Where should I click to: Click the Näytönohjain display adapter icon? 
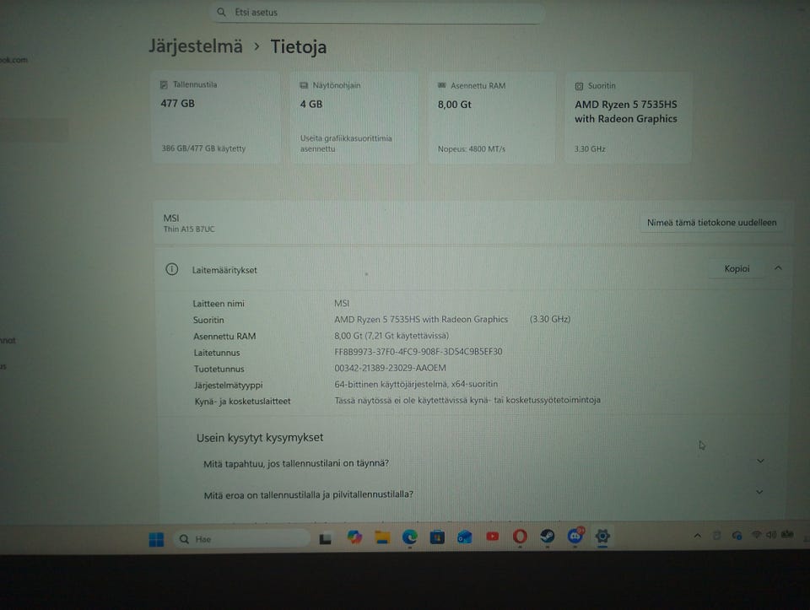point(304,85)
